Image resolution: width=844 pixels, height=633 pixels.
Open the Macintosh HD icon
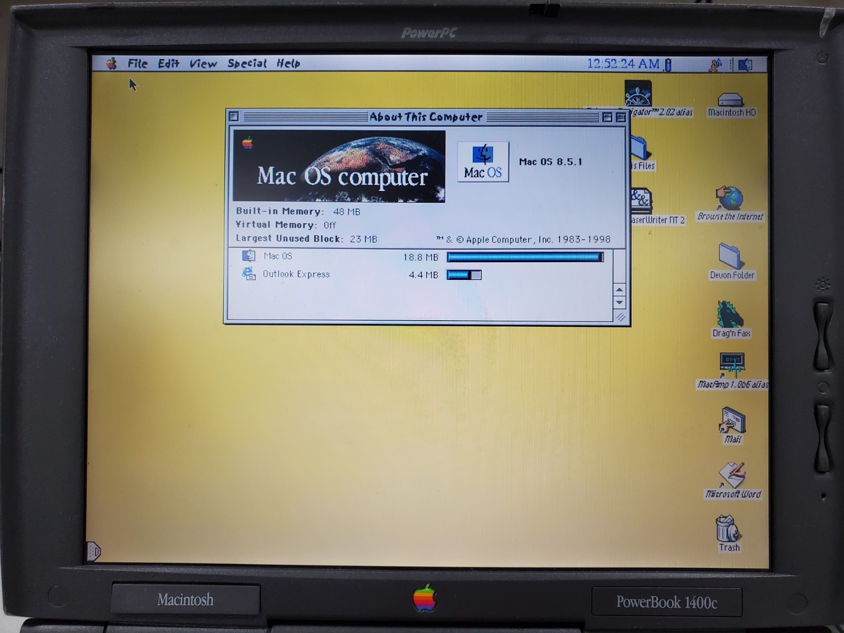[732, 100]
